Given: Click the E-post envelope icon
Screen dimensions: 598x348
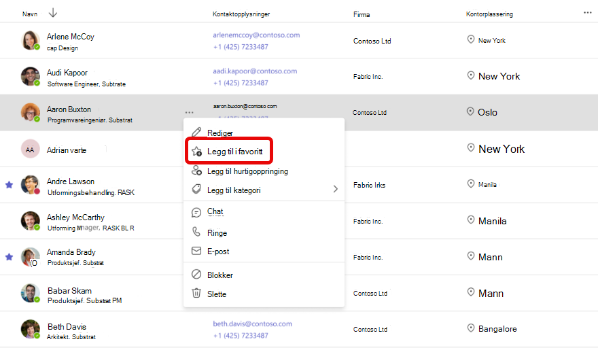Looking at the screenshot, I should click(x=196, y=251).
